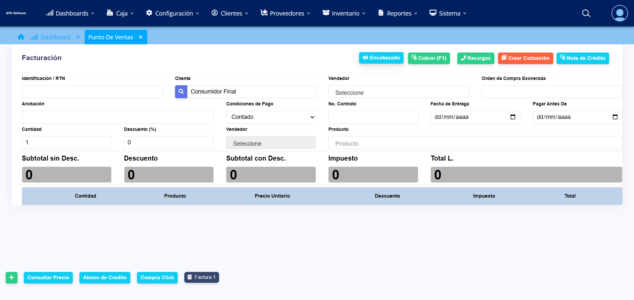
Task: Select the Factura 1 invoice tab
Action: coord(202,277)
